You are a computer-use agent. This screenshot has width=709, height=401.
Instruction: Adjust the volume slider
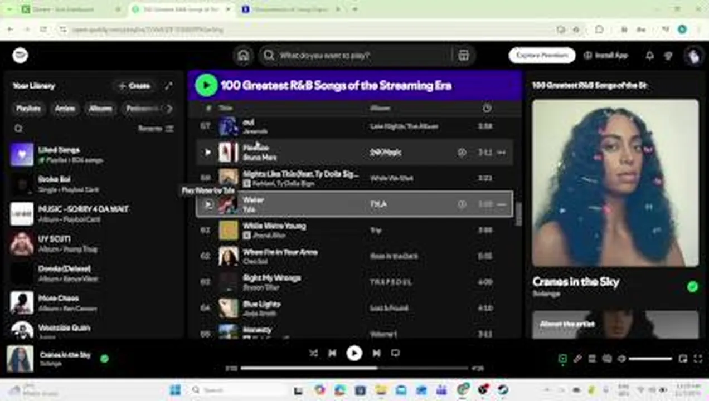point(650,359)
